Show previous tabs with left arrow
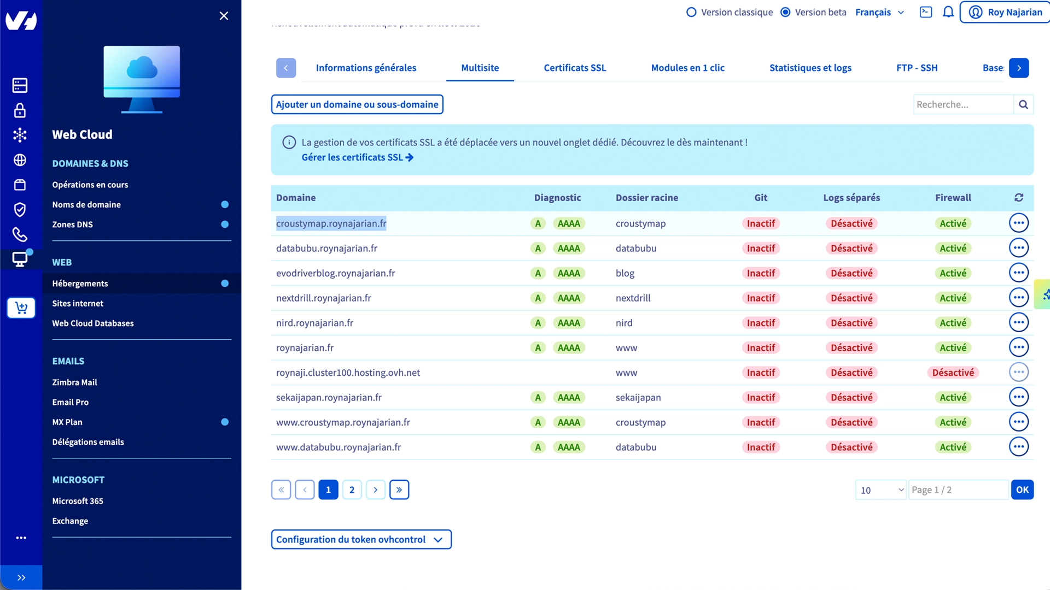The height and width of the screenshot is (590, 1050). 286,68
